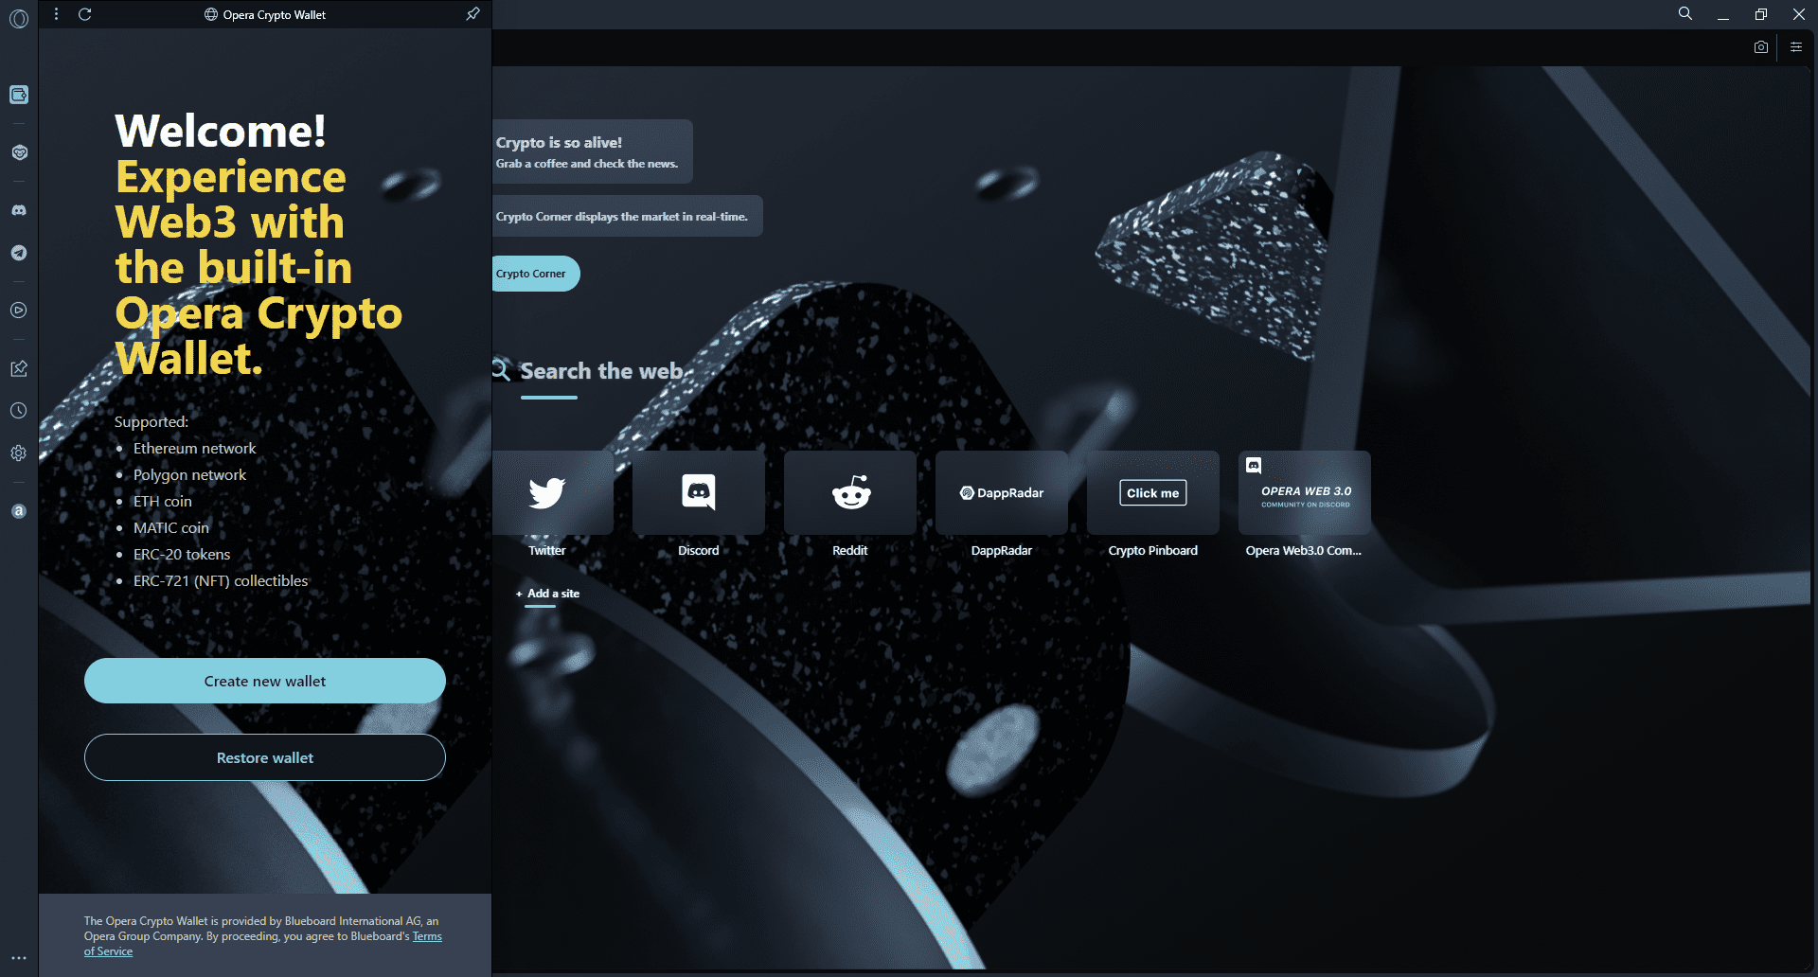This screenshot has width=1818, height=977.
Task: Open Crypto Pinboard 'Click me' tile
Action: [x=1153, y=493]
